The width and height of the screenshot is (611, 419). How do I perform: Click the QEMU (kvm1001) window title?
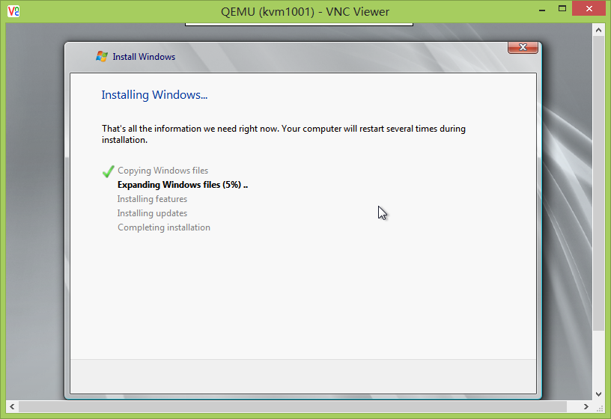pos(305,12)
